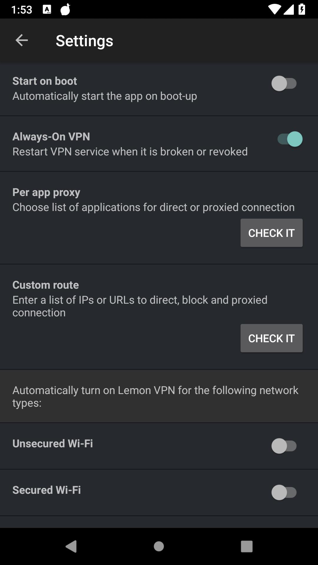Screen dimensions: 318x565
Task: Tap the cellular signal status icon
Action: click(x=289, y=10)
